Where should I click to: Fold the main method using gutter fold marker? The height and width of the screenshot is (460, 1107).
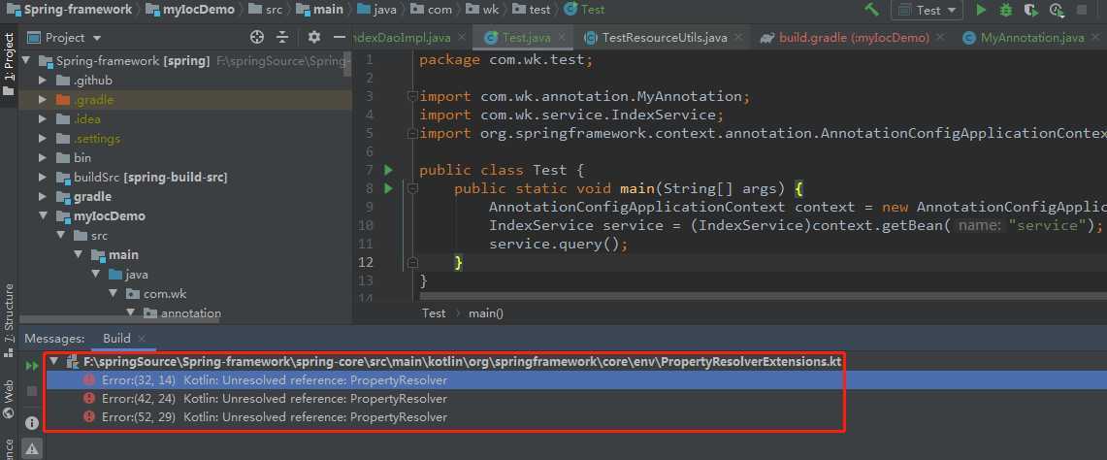coord(413,188)
